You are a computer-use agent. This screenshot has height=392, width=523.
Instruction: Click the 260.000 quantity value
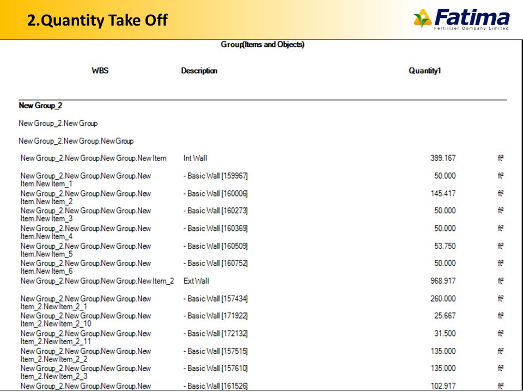click(443, 299)
